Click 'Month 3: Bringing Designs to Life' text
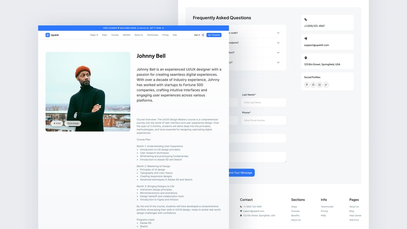Screen dimensions: 407x229 coord(156,186)
